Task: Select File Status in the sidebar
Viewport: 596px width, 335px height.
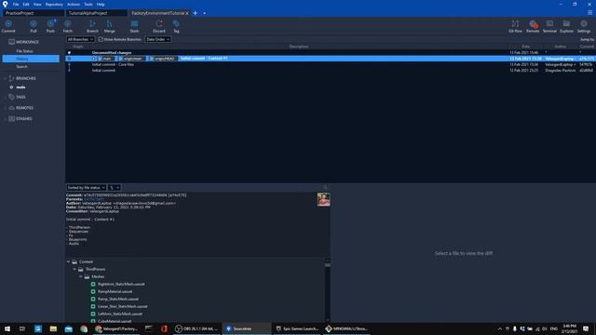Action: tap(25, 51)
